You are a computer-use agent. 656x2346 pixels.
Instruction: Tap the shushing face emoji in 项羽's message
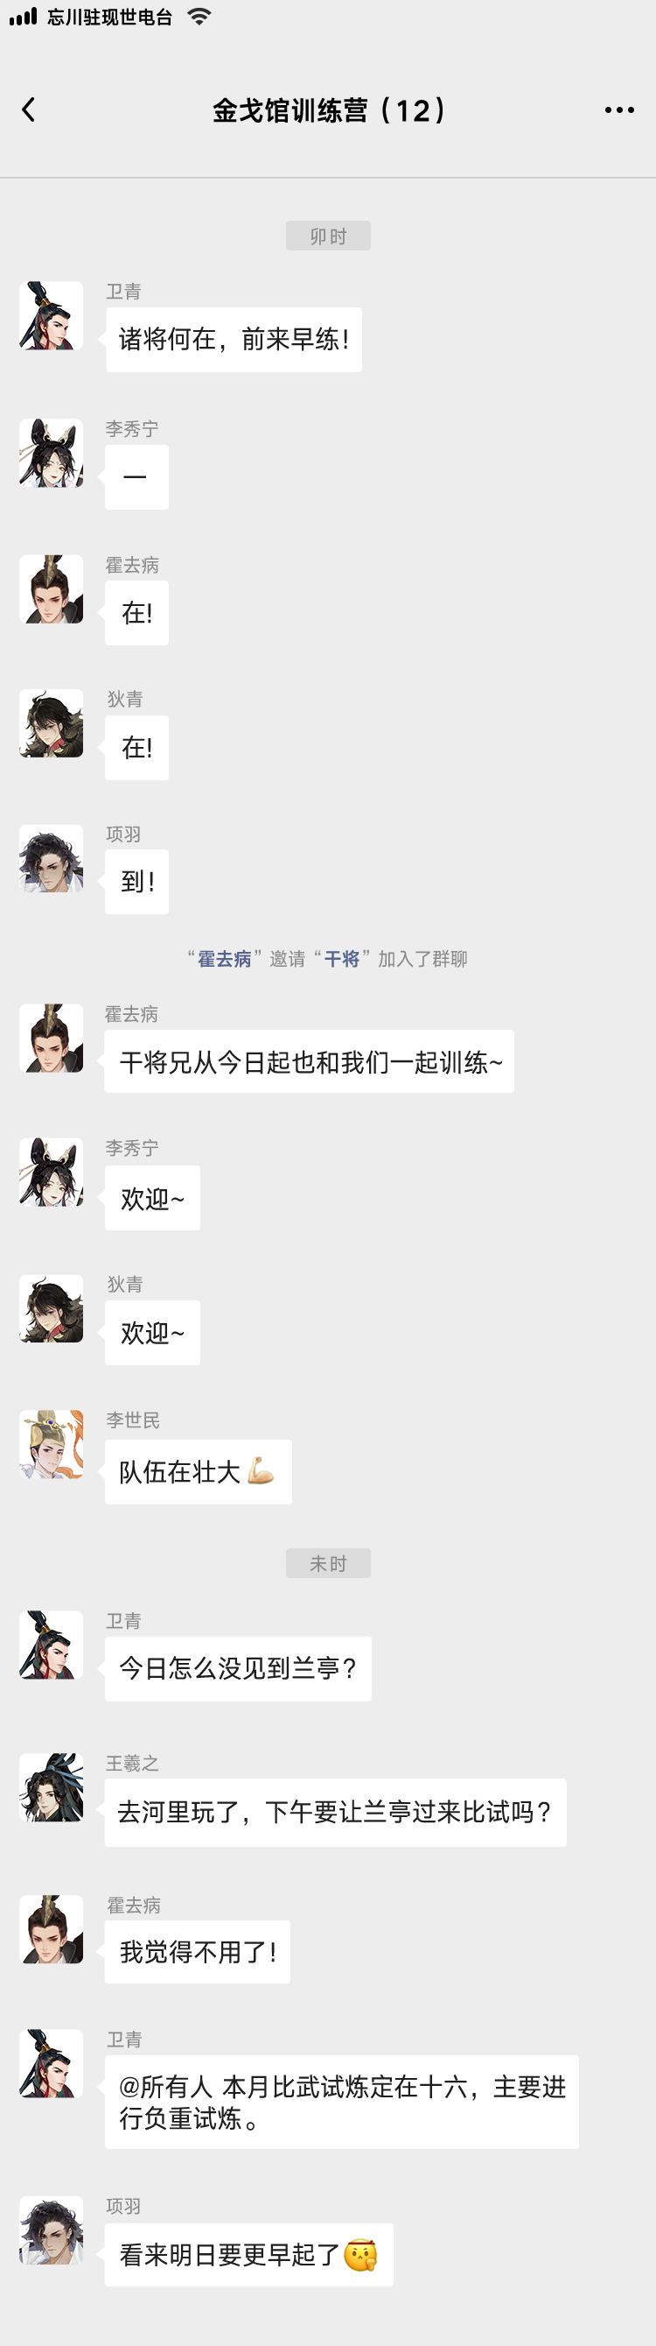tap(361, 2255)
